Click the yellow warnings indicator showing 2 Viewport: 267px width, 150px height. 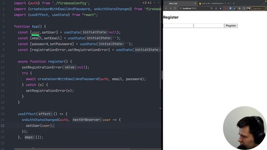pos(144,2)
